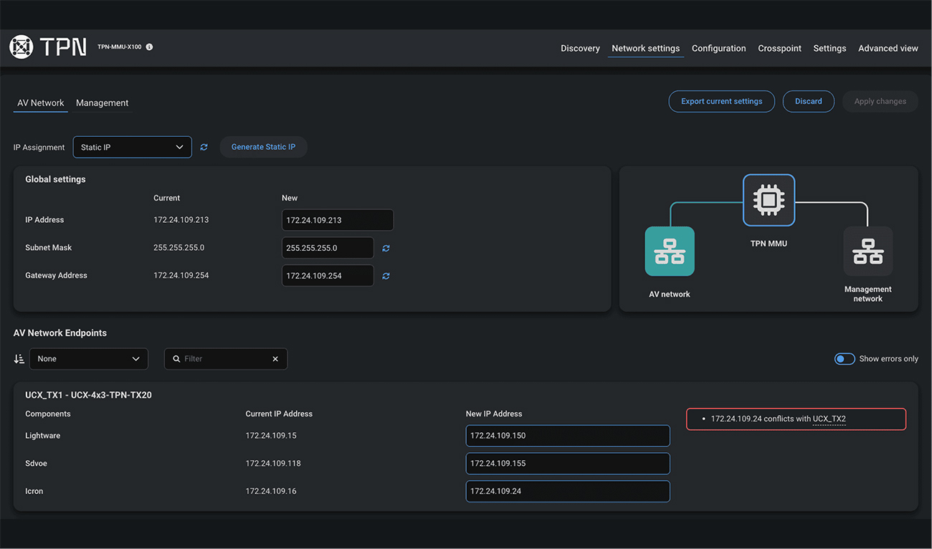Follow the UCX_TX2 conflict link

tap(829, 419)
